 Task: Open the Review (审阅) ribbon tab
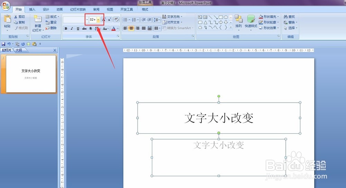[96, 9]
